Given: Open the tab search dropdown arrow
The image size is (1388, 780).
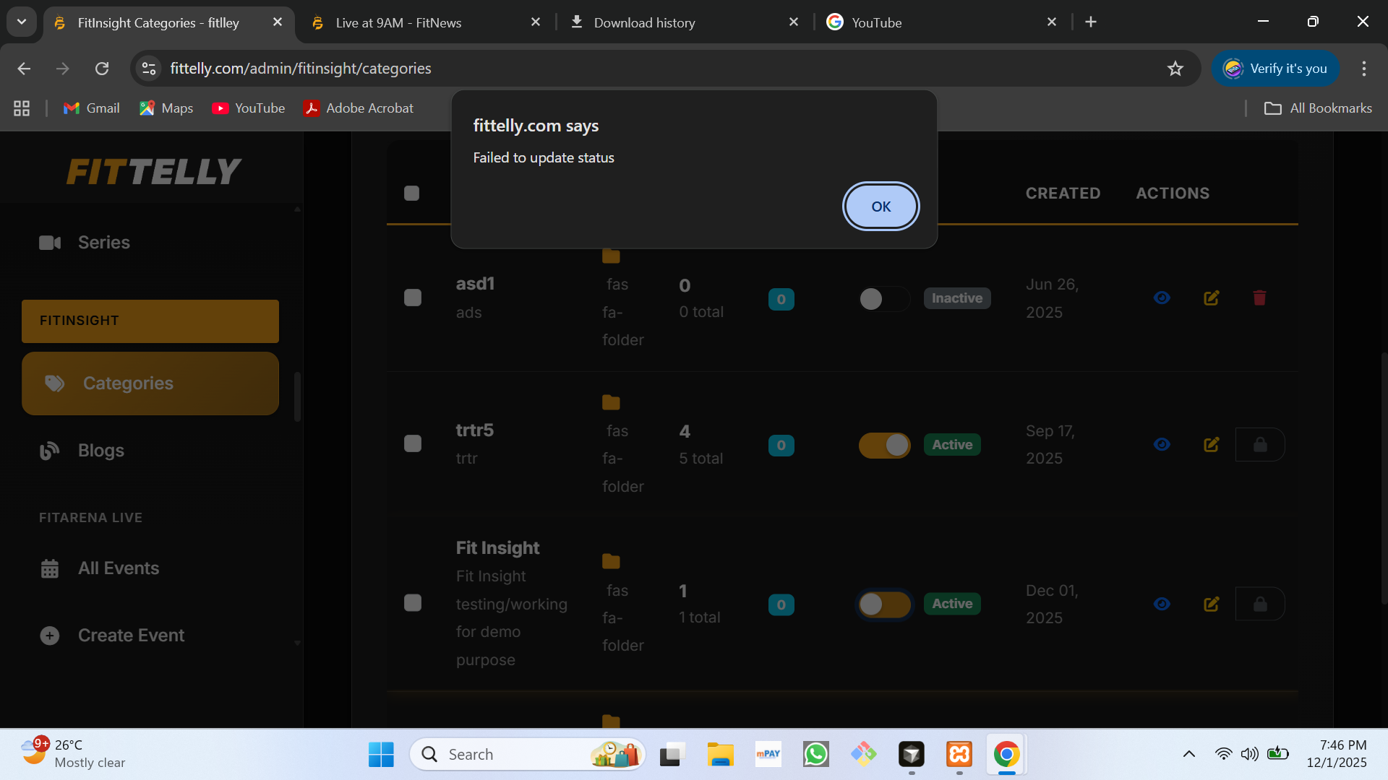Looking at the screenshot, I should coord(22,22).
